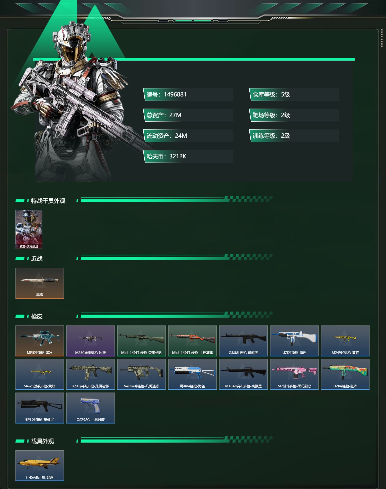Select the Mini-14射手步枪-工程基建 orange rifle

192,341
